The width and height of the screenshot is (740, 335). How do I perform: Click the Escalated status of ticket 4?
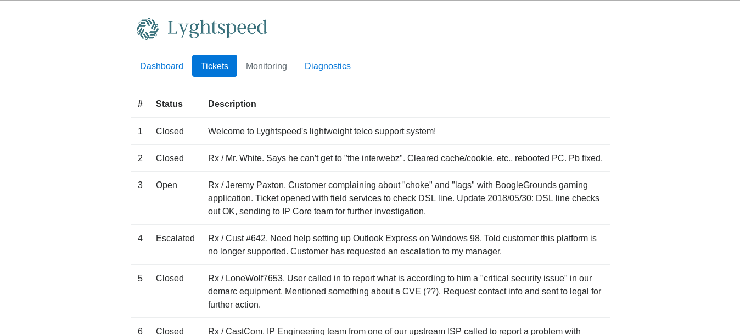[175, 238]
